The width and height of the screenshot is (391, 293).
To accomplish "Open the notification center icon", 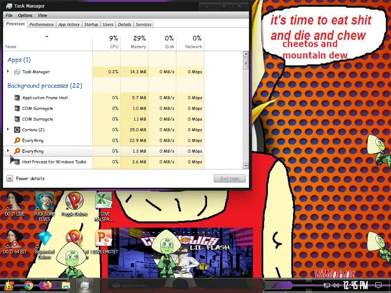I will coord(378,285).
